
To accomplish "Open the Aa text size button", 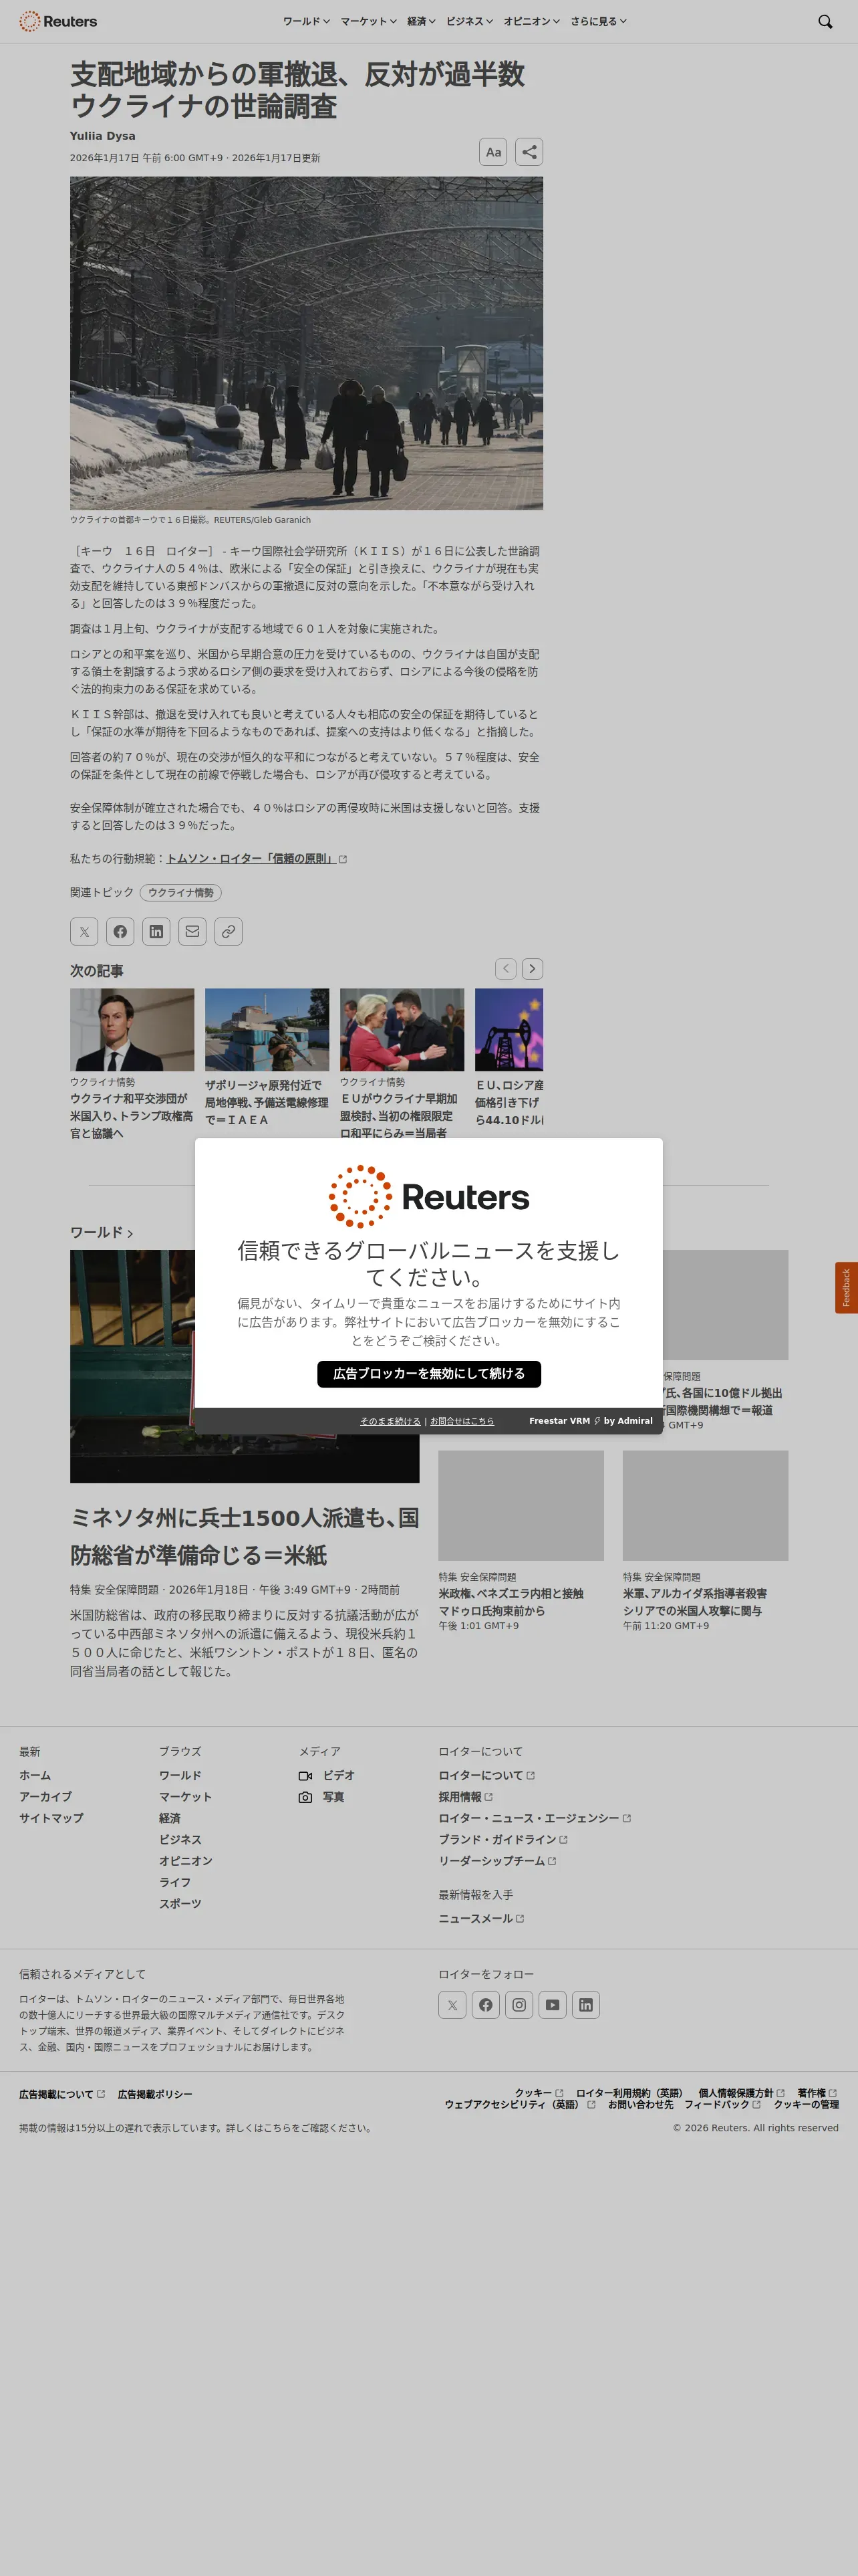I will 493,152.
